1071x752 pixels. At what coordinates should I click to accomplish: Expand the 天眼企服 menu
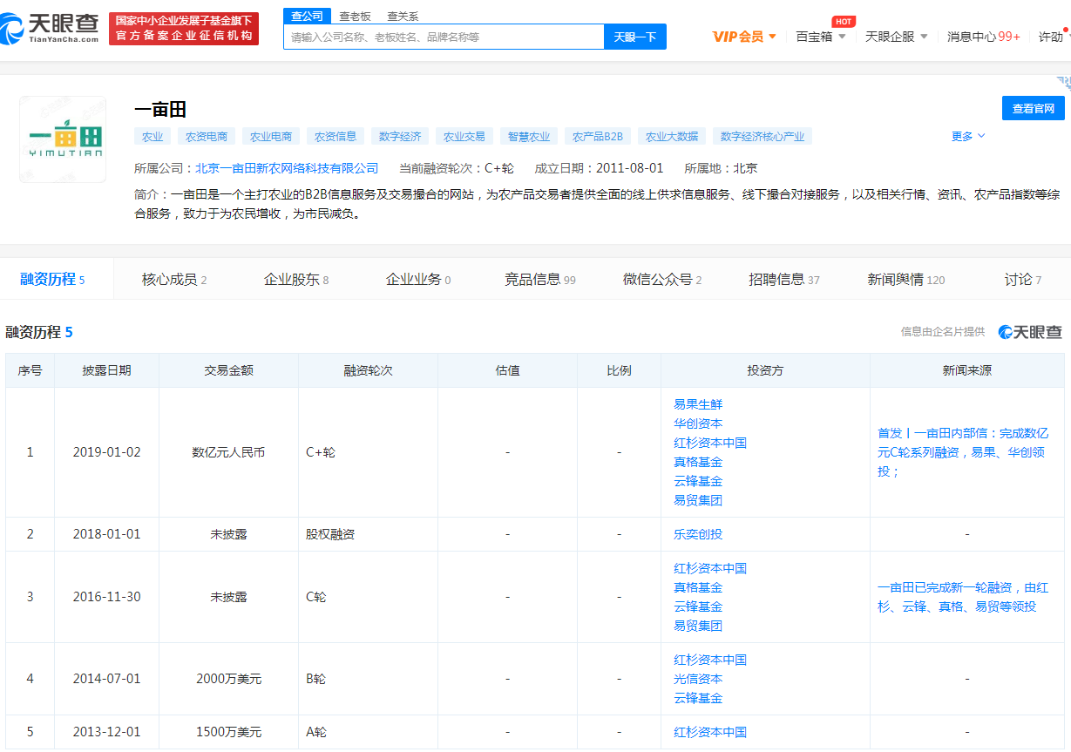(897, 37)
